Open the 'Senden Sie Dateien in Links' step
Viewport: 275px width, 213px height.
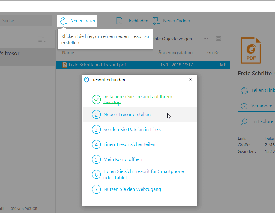coord(132,130)
